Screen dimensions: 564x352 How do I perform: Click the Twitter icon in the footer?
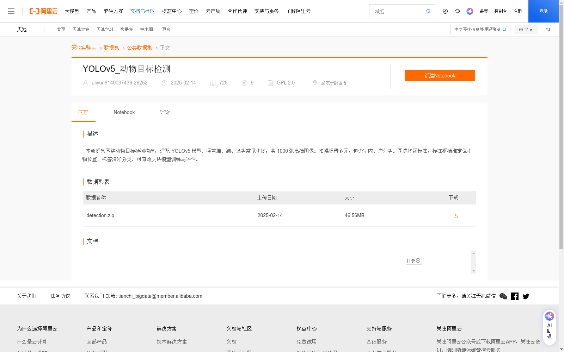pyautogui.click(x=526, y=296)
